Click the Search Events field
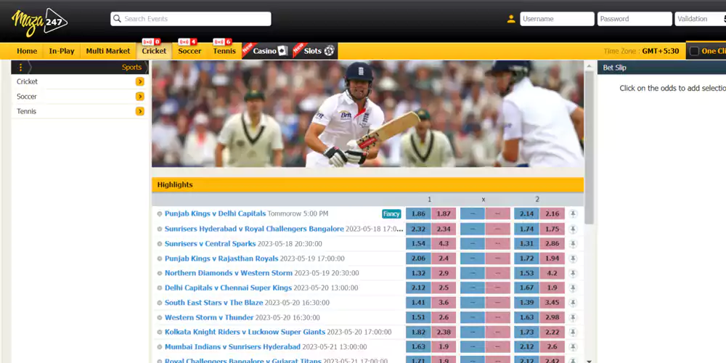Screen dimensions: 726x363 coord(191,19)
